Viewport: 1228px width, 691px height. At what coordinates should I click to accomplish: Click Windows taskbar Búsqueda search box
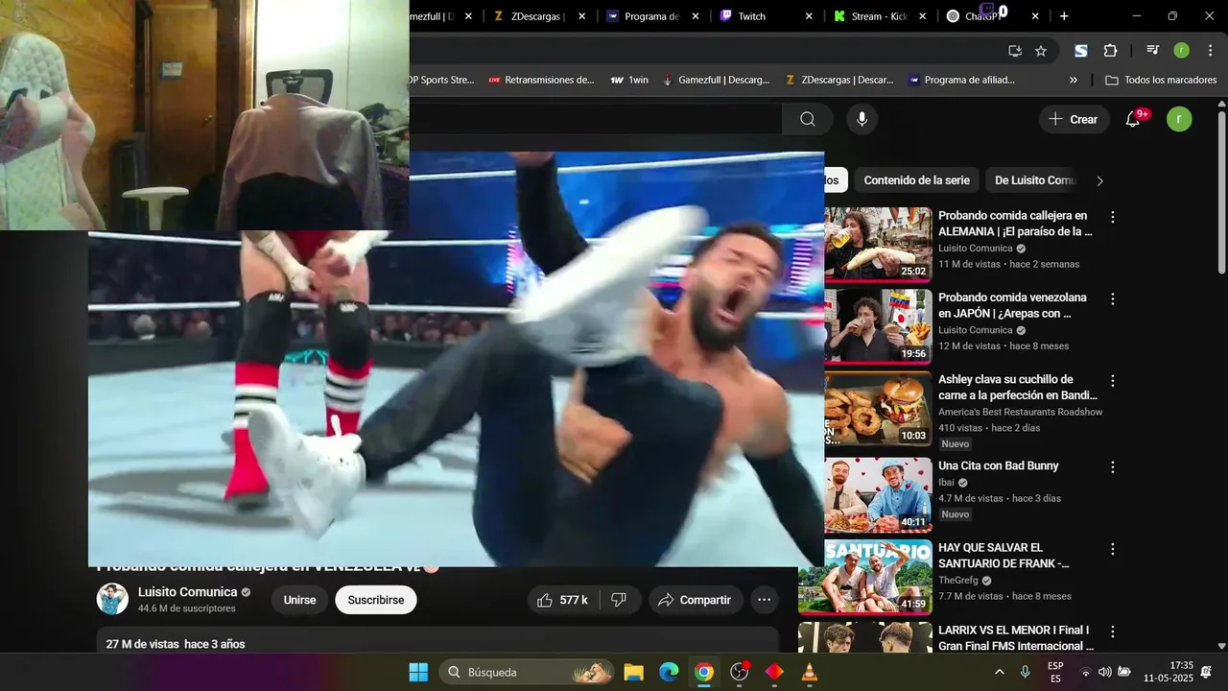(x=526, y=672)
